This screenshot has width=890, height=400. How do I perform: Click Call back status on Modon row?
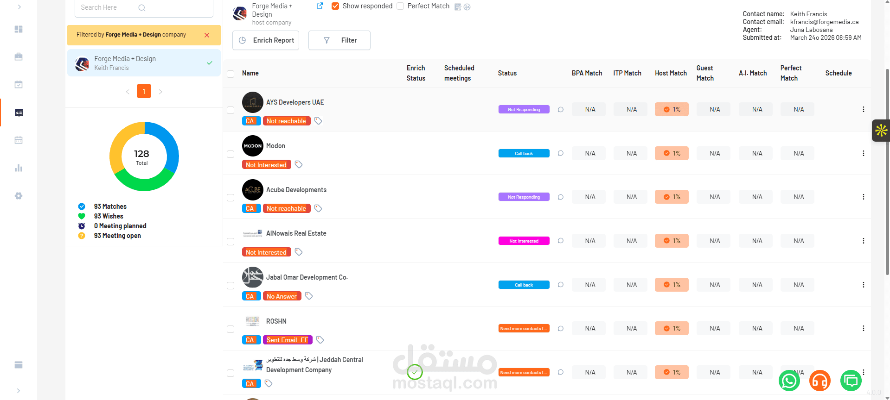click(x=524, y=153)
